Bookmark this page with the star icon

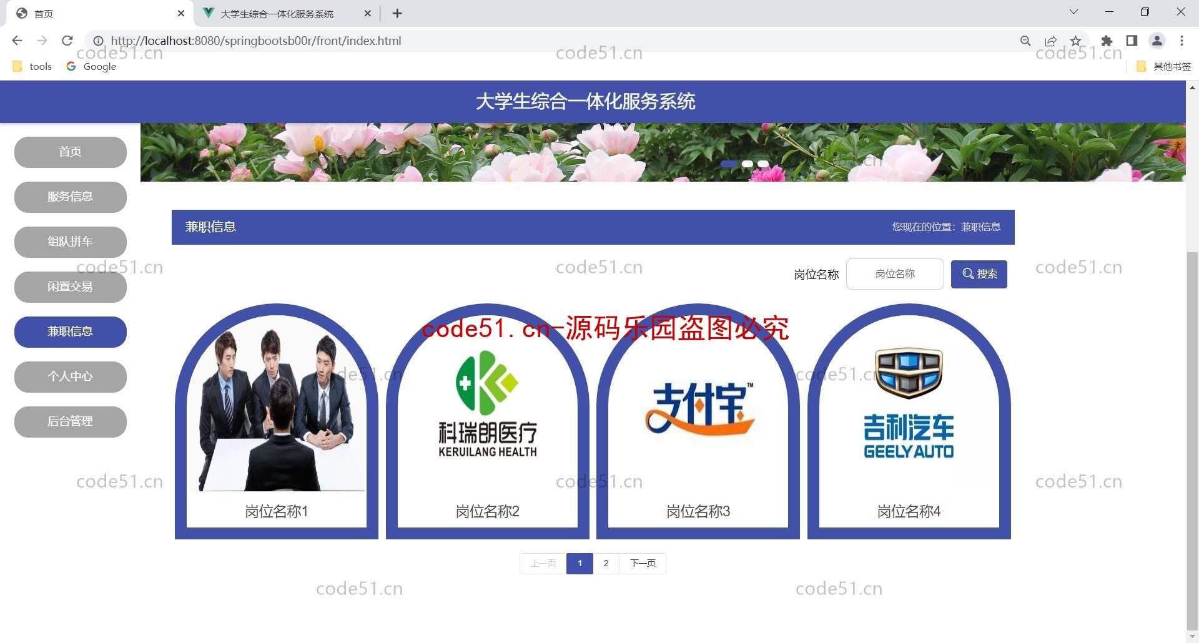click(1075, 41)
